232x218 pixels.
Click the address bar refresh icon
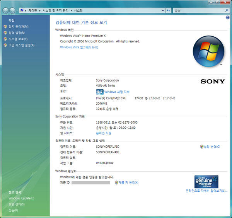[x=168, y=10]
